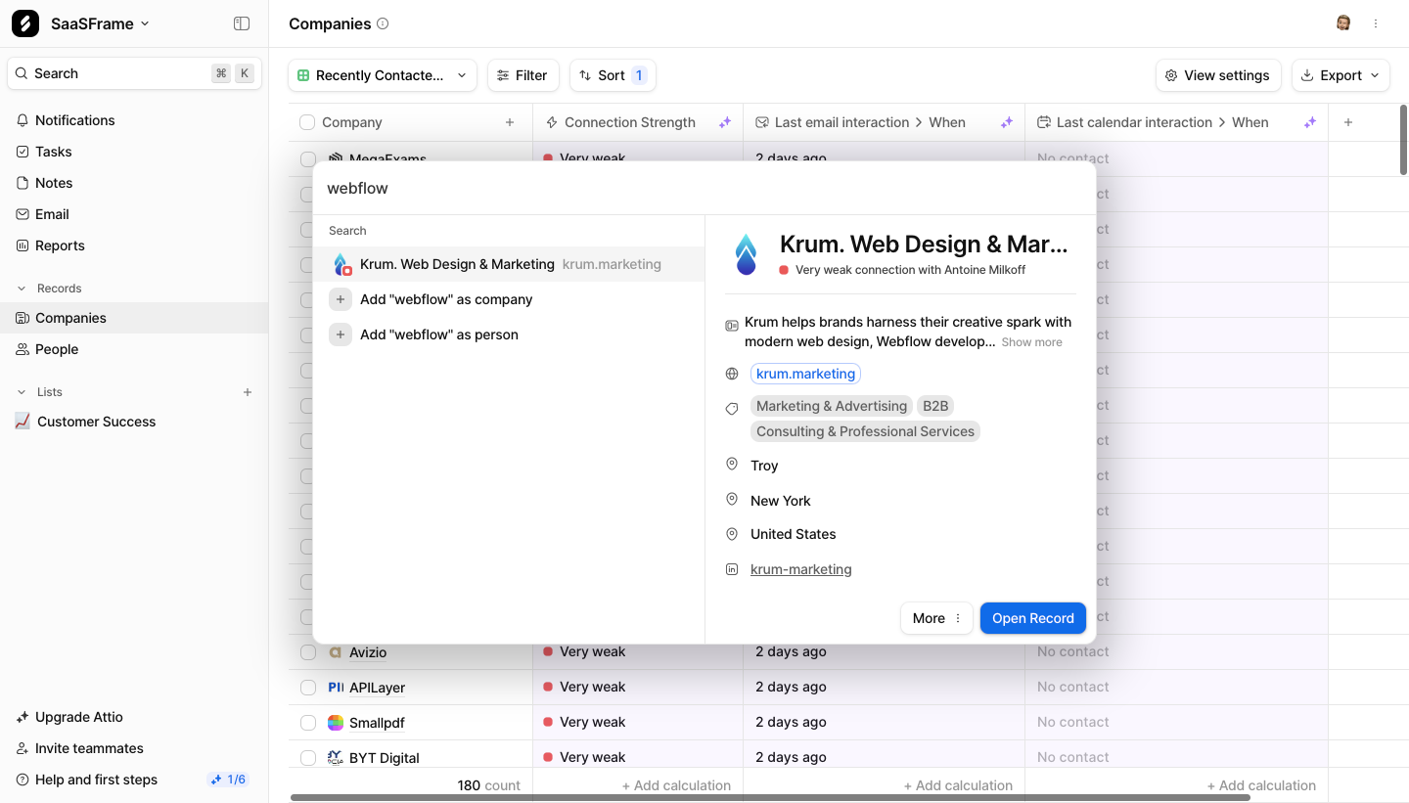Click Show more on Krum description
The height and width of the screenshot is (803, 1409).
click(1031, 342)
